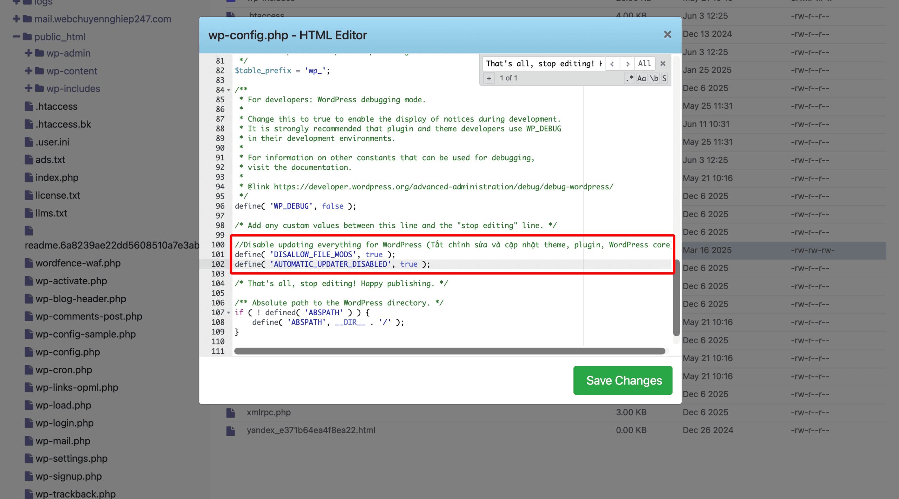Select .user.ini file icon
The image size is (899, 499).
tap(29, 142)
